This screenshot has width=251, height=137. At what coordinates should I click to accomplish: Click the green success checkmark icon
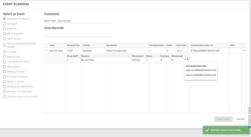tap(207, 130)
